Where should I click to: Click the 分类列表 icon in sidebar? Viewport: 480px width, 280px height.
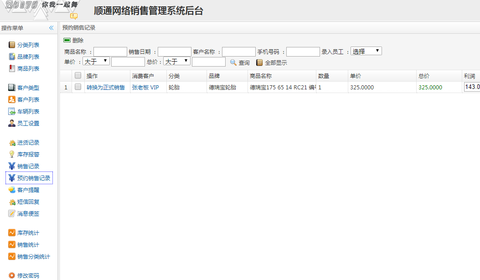tap(12, 45)
